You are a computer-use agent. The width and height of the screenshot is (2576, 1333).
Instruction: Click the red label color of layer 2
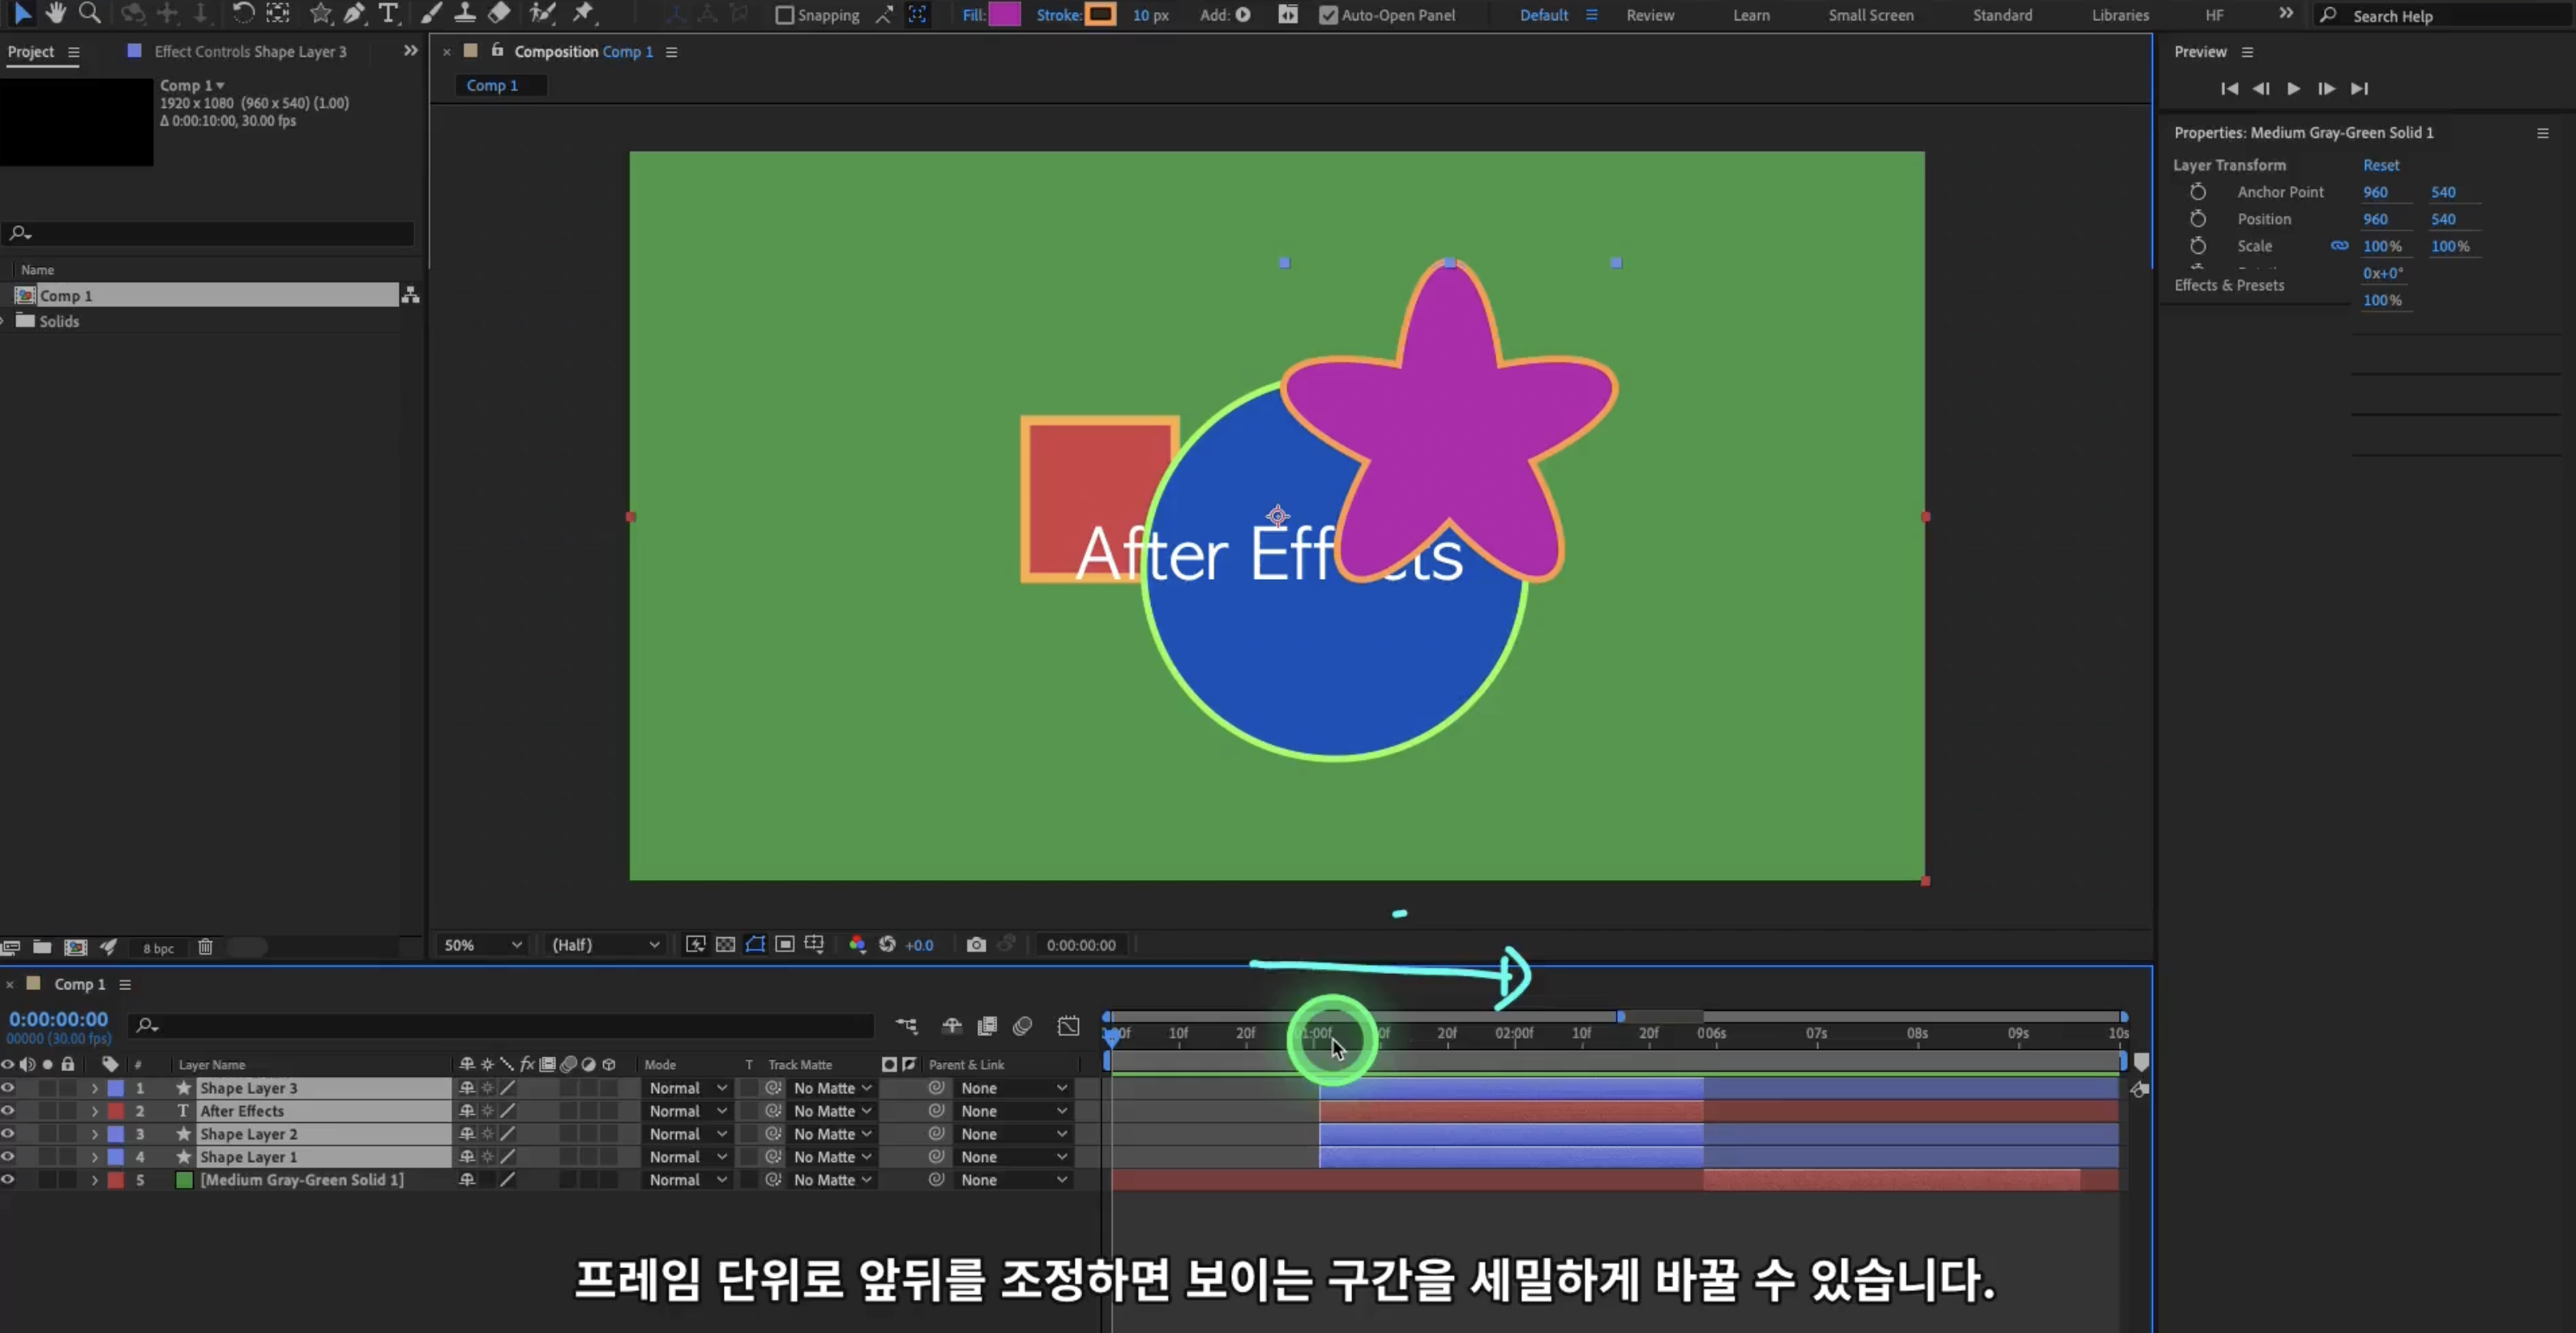click(116, 1111)
